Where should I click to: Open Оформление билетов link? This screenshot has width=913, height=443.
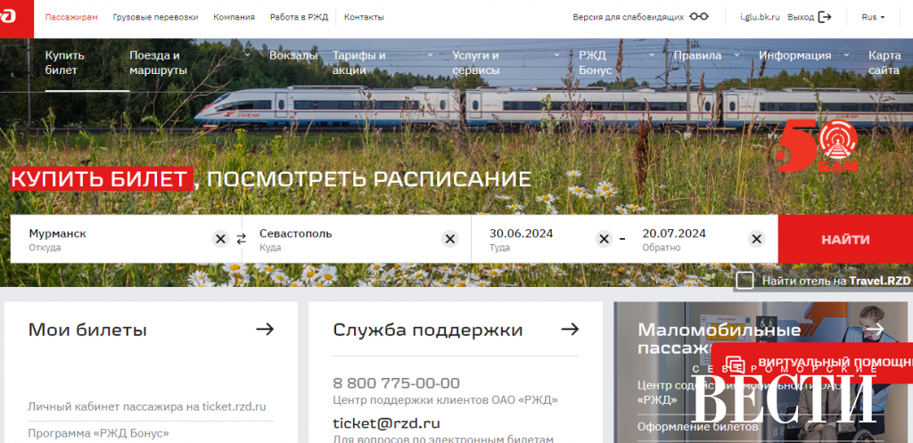pos(697,427)
